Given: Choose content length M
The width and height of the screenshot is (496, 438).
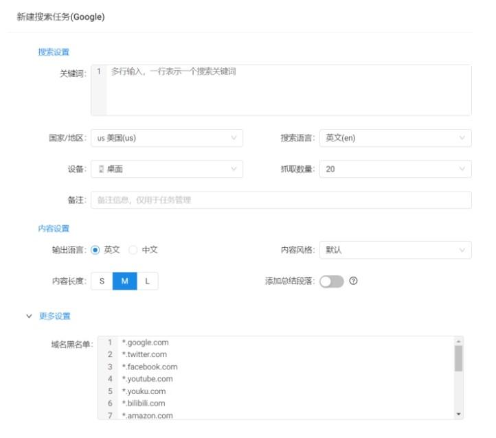Looking at the screenshot, I should coord(124,281).
